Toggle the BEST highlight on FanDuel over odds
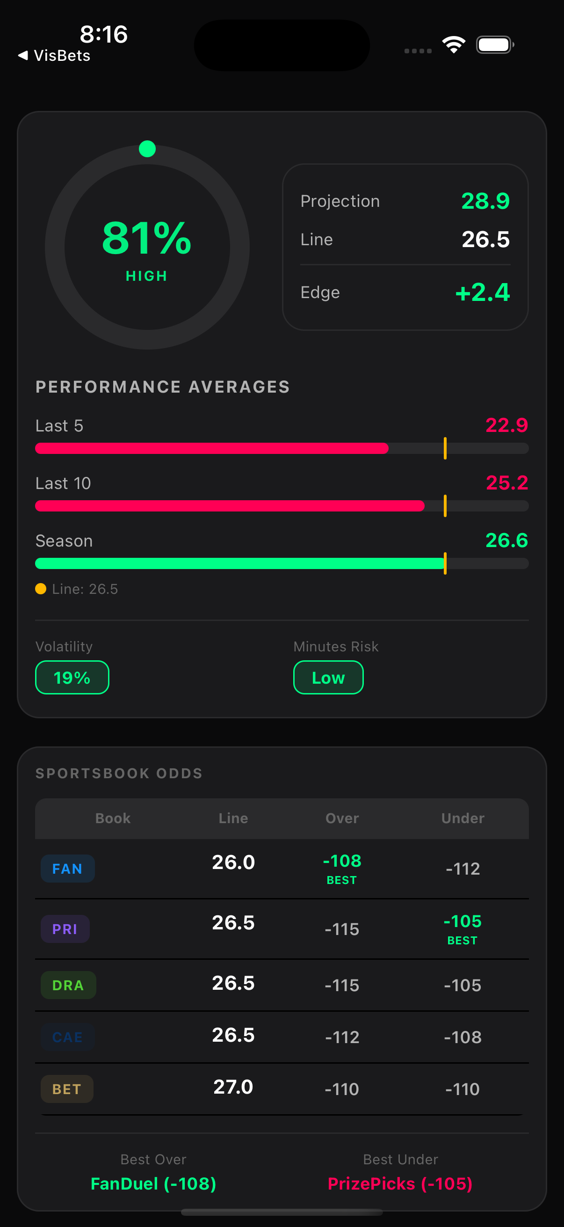Screen dimensions: 564x1227 click(x=342, y=868)
